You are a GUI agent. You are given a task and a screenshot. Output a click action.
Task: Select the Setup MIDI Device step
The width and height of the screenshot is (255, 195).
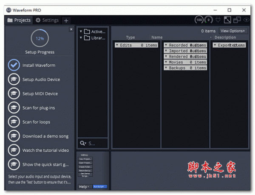[40, 93]
